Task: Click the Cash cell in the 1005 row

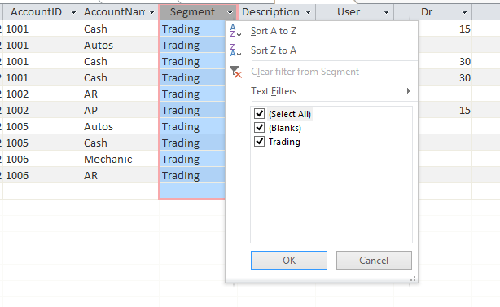Action: click(120, 143)
